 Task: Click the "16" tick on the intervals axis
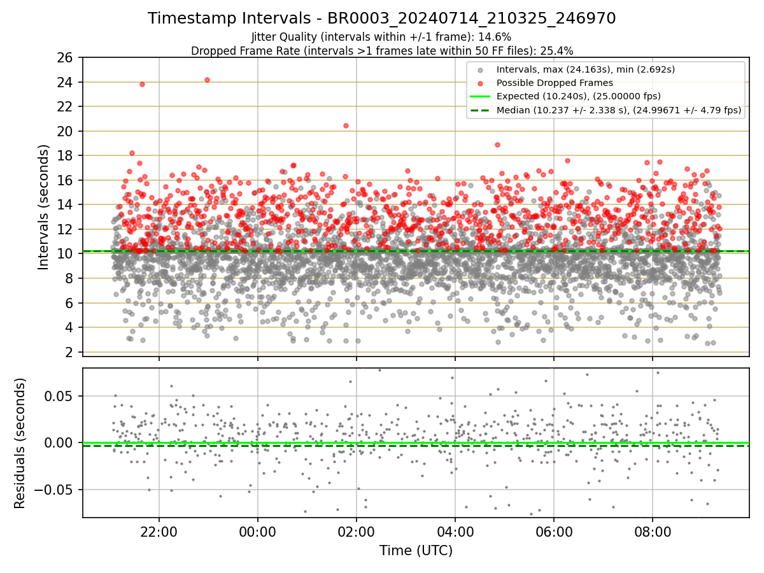65,181
